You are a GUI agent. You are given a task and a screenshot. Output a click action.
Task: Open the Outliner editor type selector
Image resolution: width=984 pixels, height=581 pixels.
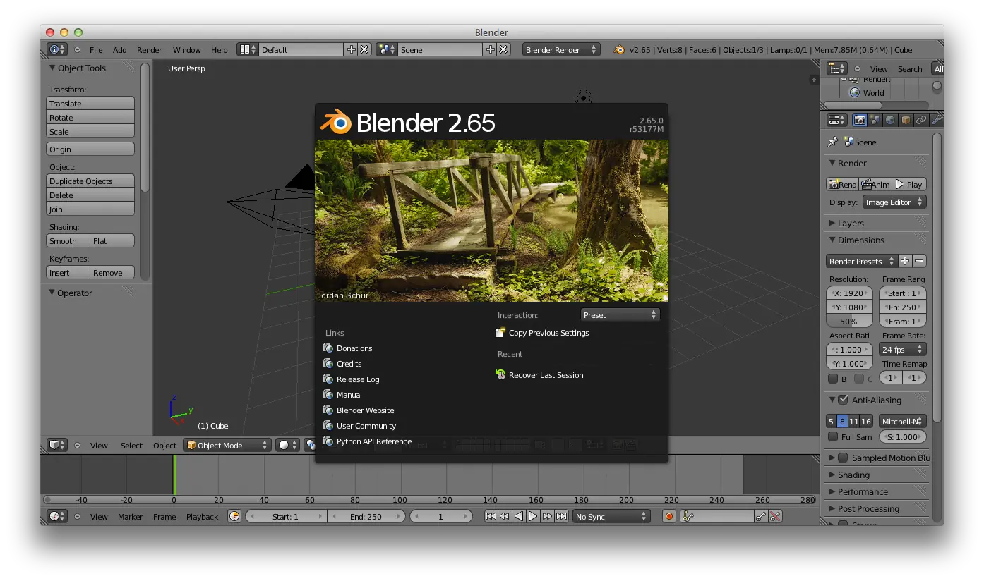(x=837, y=68)
